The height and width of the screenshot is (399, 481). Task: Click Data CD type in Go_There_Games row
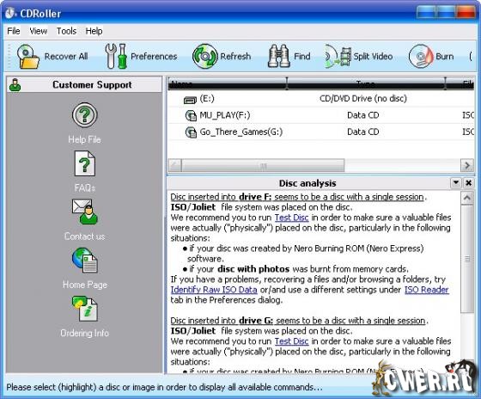pyautogui.click(x=362, y=132)
